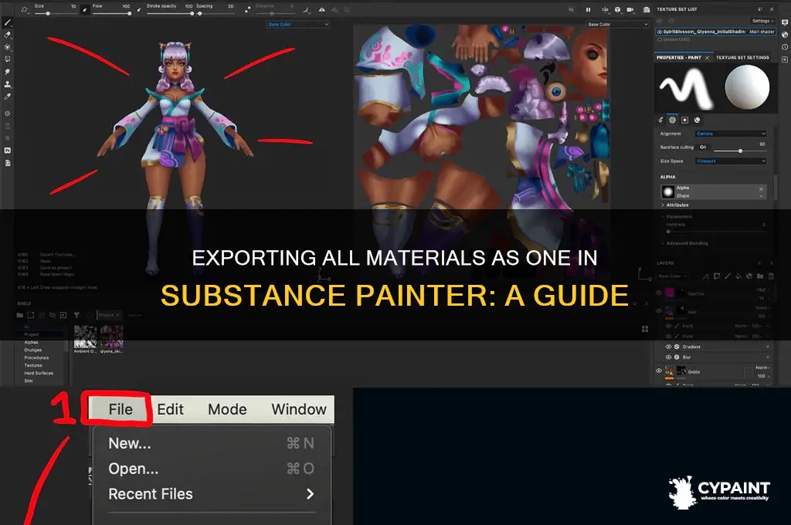Screen dimensions: 791x525
Task: Open the Display settings icon on right dock
Action: 785,22
